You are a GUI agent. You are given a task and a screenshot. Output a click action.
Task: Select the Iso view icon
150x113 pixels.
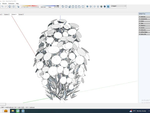(63, 7)
